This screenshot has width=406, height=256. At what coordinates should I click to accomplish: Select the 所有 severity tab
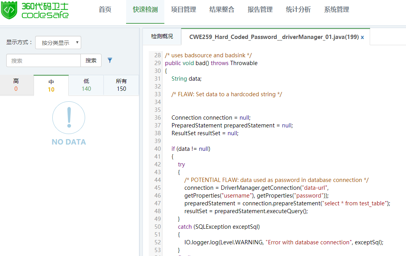(121, 85)
